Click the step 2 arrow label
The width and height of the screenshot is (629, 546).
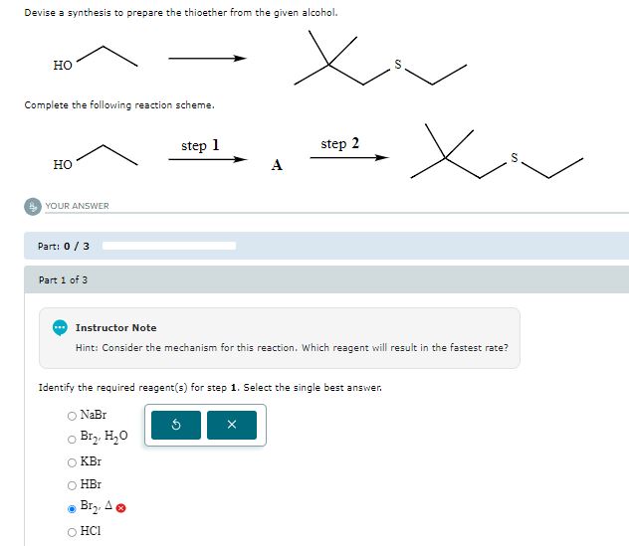(339, 143)
